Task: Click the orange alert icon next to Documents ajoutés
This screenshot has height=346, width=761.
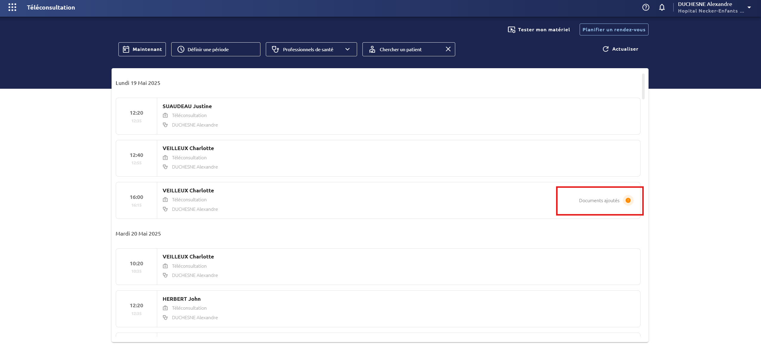Action: tap(628, 200)
